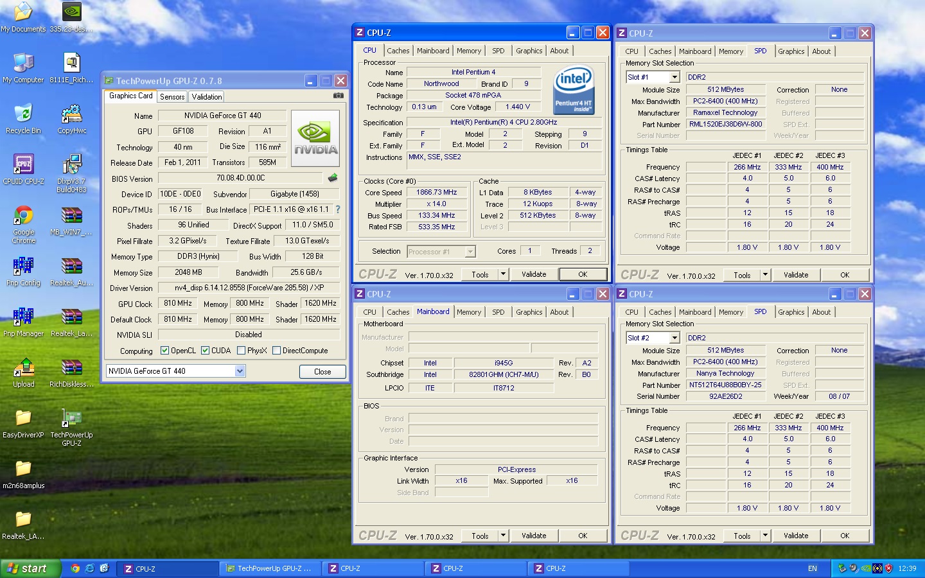Expand the NVIDIA GeForce GT 440 dropdown

(x=240, y=371)
